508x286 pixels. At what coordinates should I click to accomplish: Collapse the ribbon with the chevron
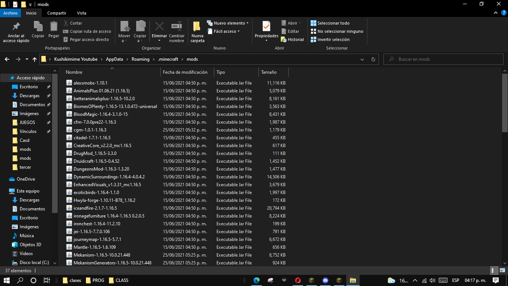[x=496, y=13]
